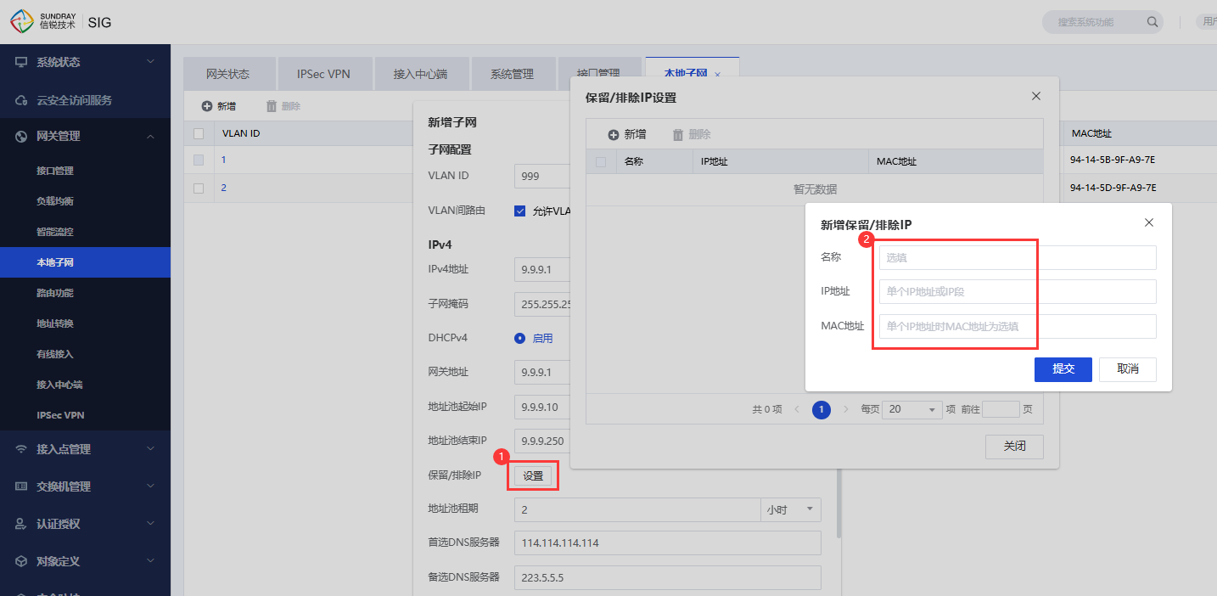The width and height of the screenshot is (1217, 596).
Task: Expand the 交换机管理 sidebar menu
Action: click(x=150, y=486)
